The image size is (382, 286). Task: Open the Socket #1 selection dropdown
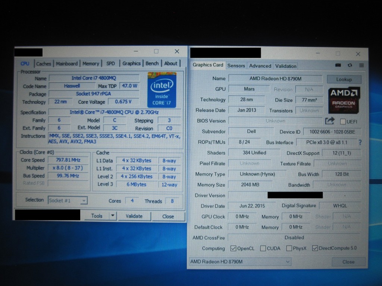click(68, 200)
